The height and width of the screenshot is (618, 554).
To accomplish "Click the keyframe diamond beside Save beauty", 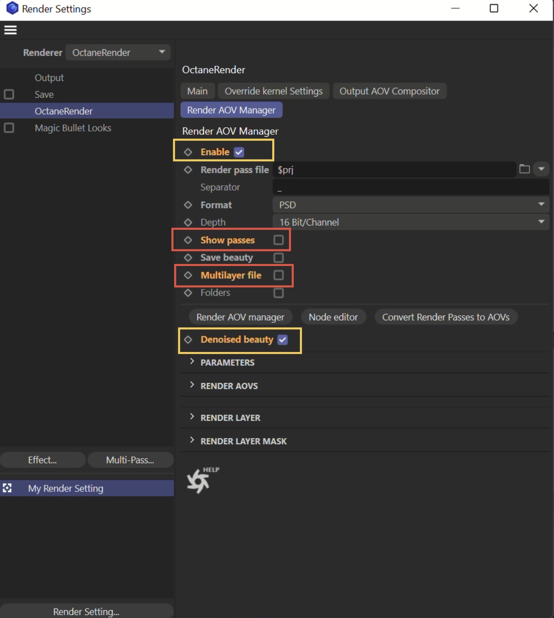I will click(x=188, y=257).
